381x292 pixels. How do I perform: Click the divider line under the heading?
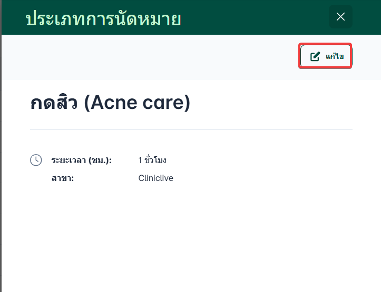(191, 129)
